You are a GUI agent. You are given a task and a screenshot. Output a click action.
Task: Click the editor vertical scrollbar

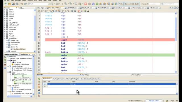coord(176,43)
